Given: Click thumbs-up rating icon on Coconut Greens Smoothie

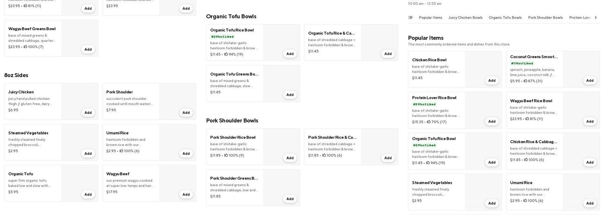Looking at the screenshot, I should [x=525, y=81].
